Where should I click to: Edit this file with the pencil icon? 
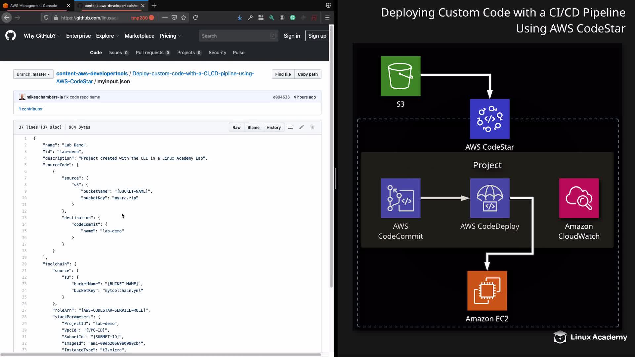click(x=301, y=127)
